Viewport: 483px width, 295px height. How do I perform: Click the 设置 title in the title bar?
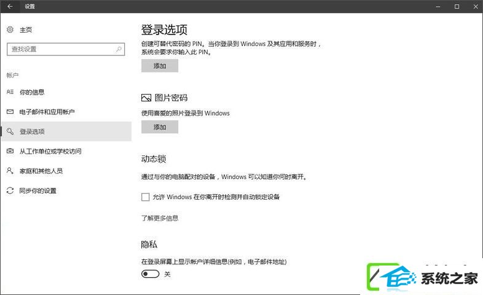(x=29, y=7)
